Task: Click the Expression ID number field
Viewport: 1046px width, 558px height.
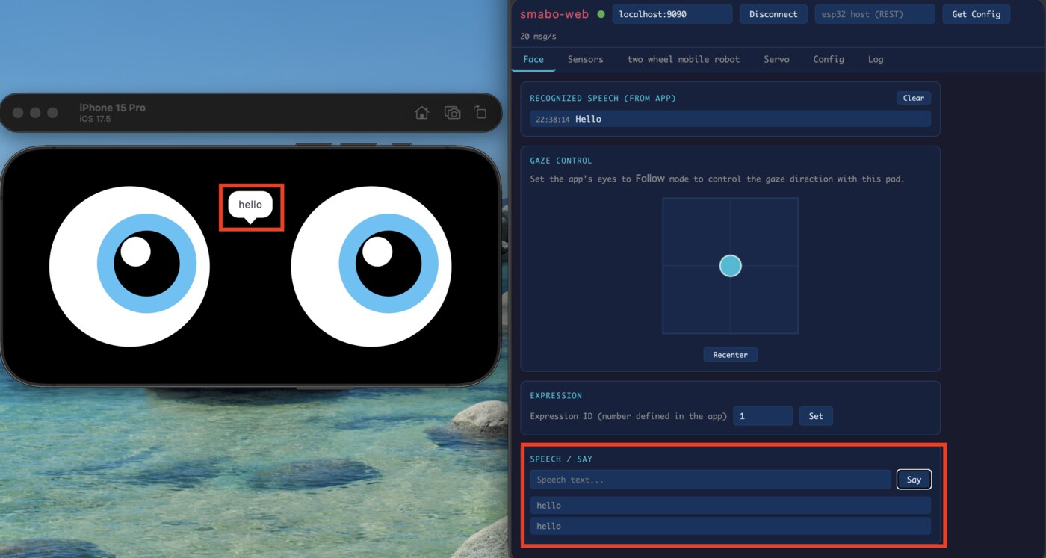Action: coord(763,416)
